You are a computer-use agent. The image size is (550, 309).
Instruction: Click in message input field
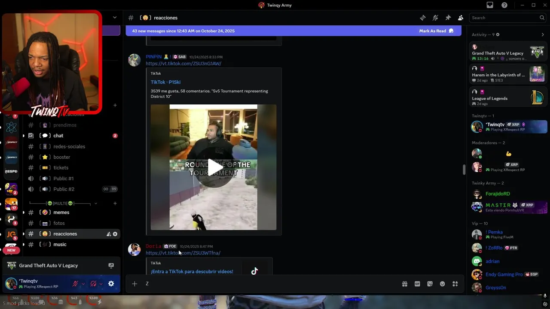pos(271,284)
